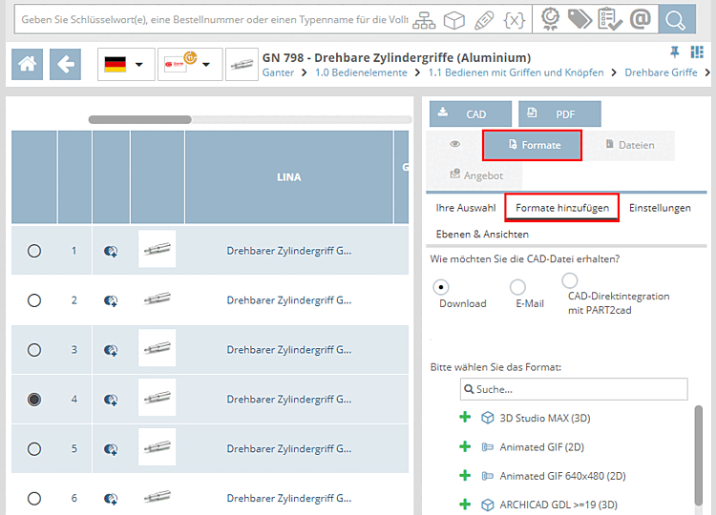The height and width of the screenshot is (515, 716).
Task: Click the table's horizontal scrollbar thumb
Action: click(x=140, y=119)
